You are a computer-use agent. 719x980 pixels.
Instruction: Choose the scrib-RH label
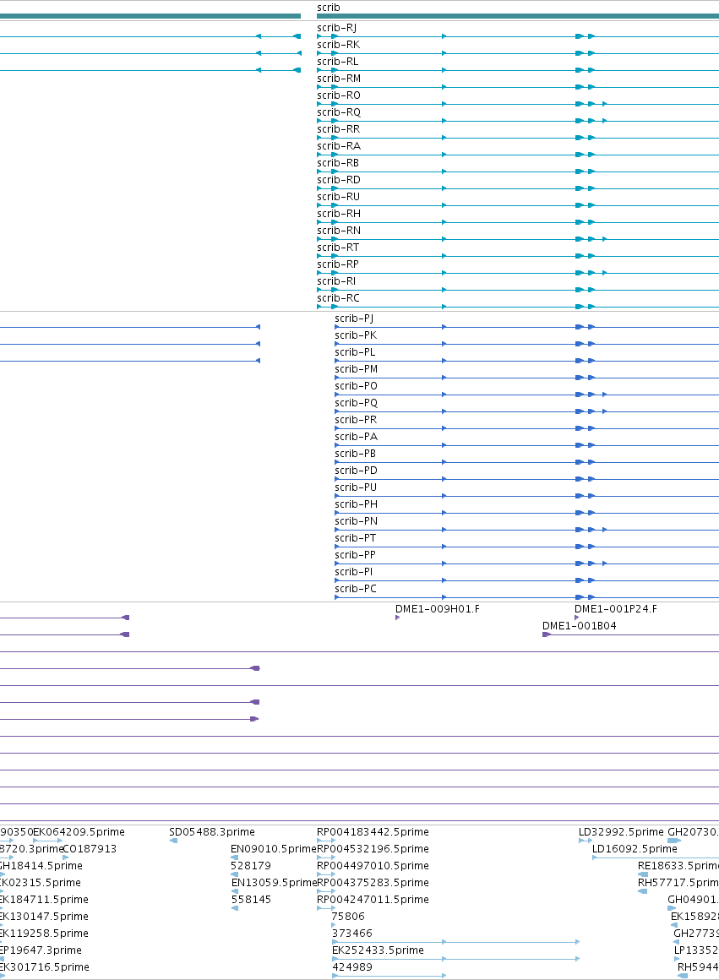pyautogui.click(x=339, y=213)
